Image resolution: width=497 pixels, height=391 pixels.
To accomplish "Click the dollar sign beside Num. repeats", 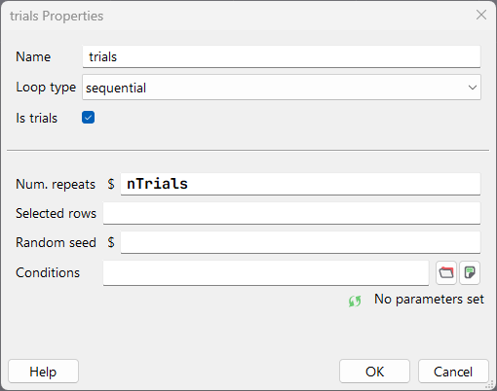I will click(111, 184).
